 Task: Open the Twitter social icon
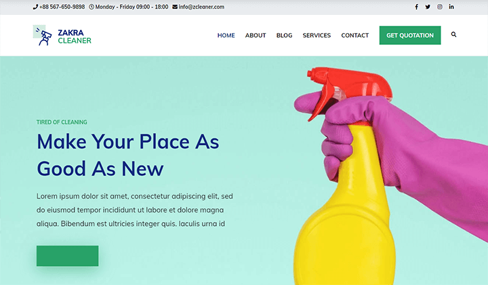tap(428, 7)
